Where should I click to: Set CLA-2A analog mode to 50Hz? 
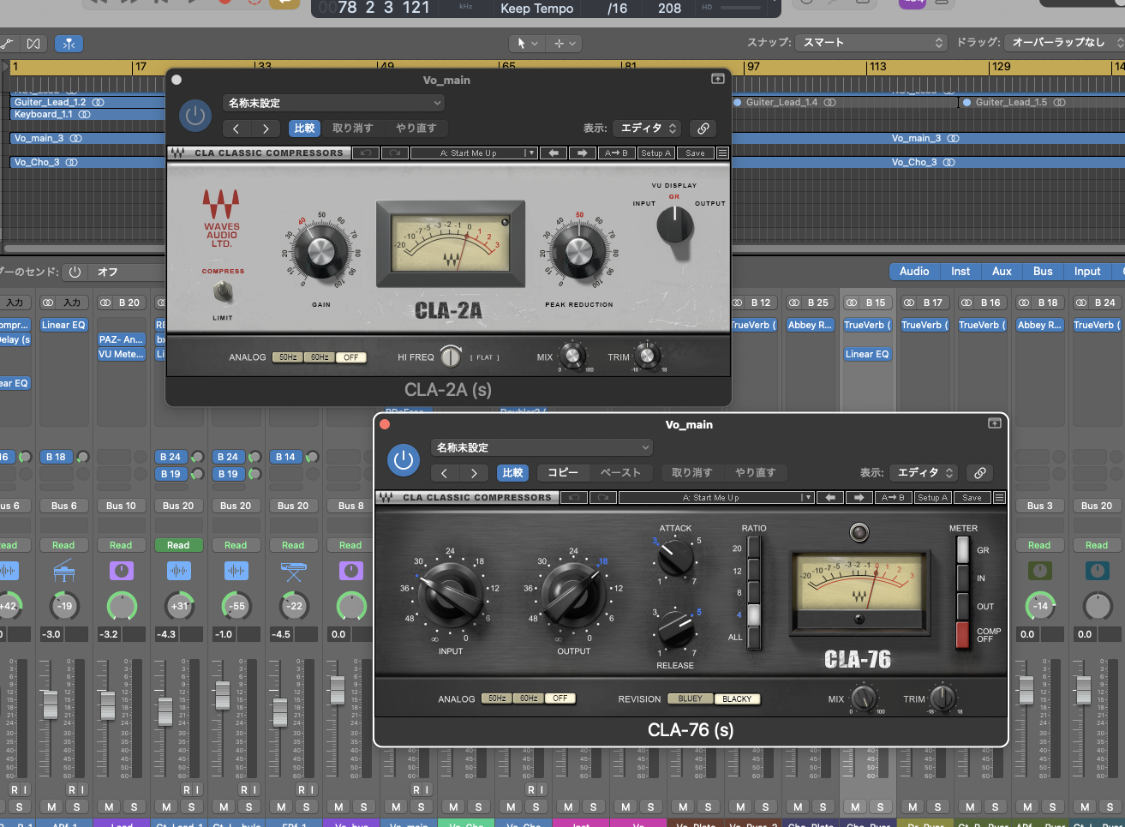288,357
